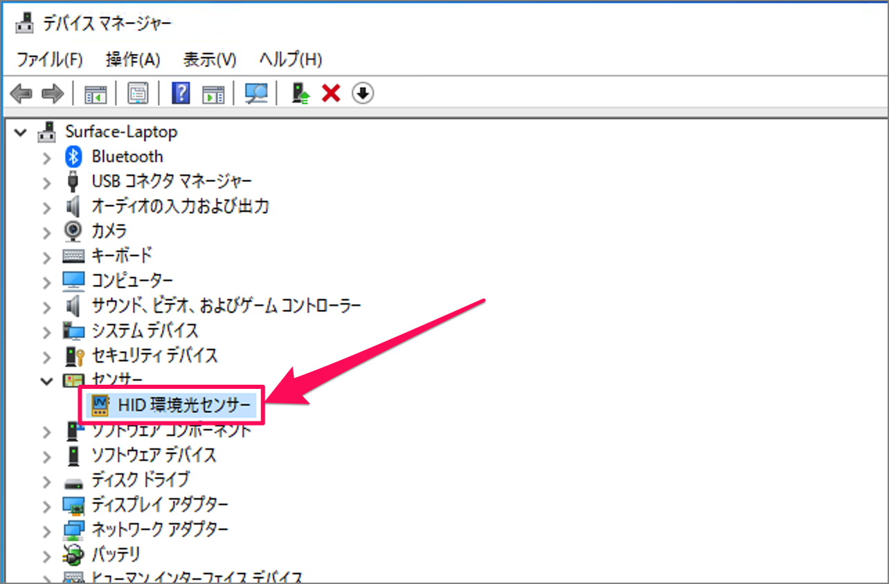Image resolution: width=889 pixels, height=584 pixels.
Task: Click the Surface-Laptop computer icon
Action: [x=47, y=131]
